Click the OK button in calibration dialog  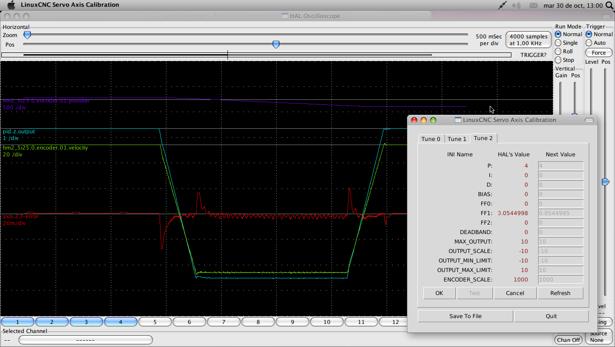(x=439, y=293)
